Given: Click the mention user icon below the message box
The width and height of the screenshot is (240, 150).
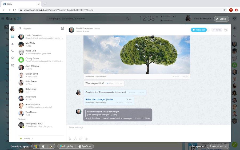Looking at the screenshot, I should coord(75,139).
